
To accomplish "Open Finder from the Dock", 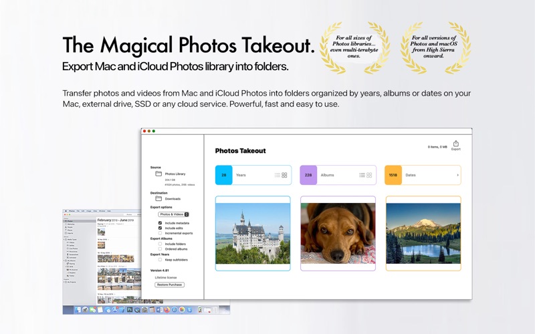I will [x=78, y=309].
